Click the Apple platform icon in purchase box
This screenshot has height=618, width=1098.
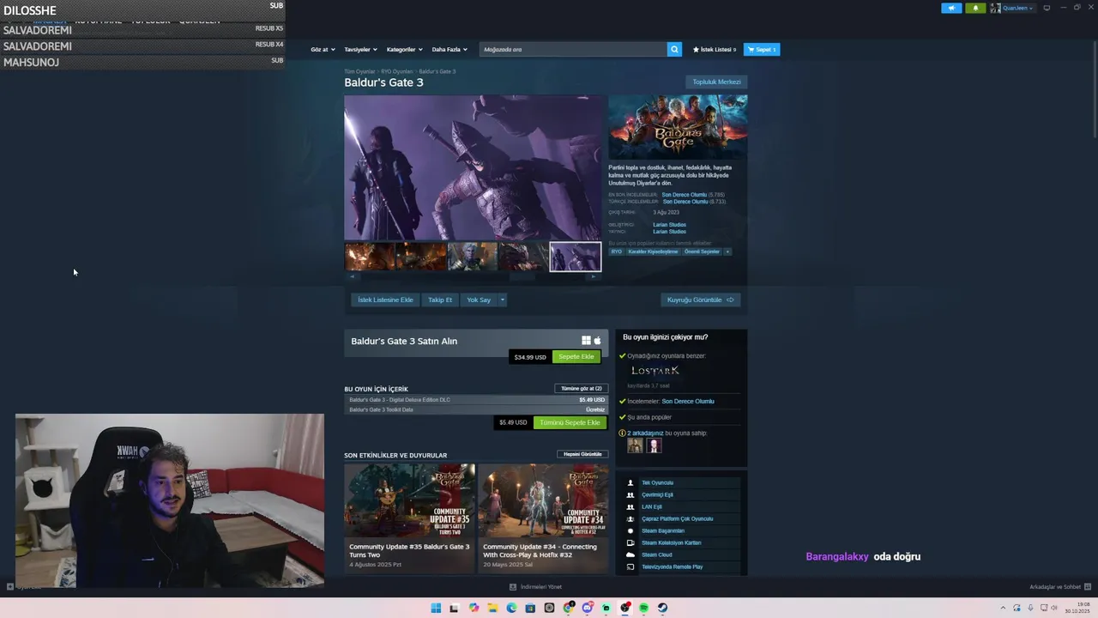coord(598,341)
